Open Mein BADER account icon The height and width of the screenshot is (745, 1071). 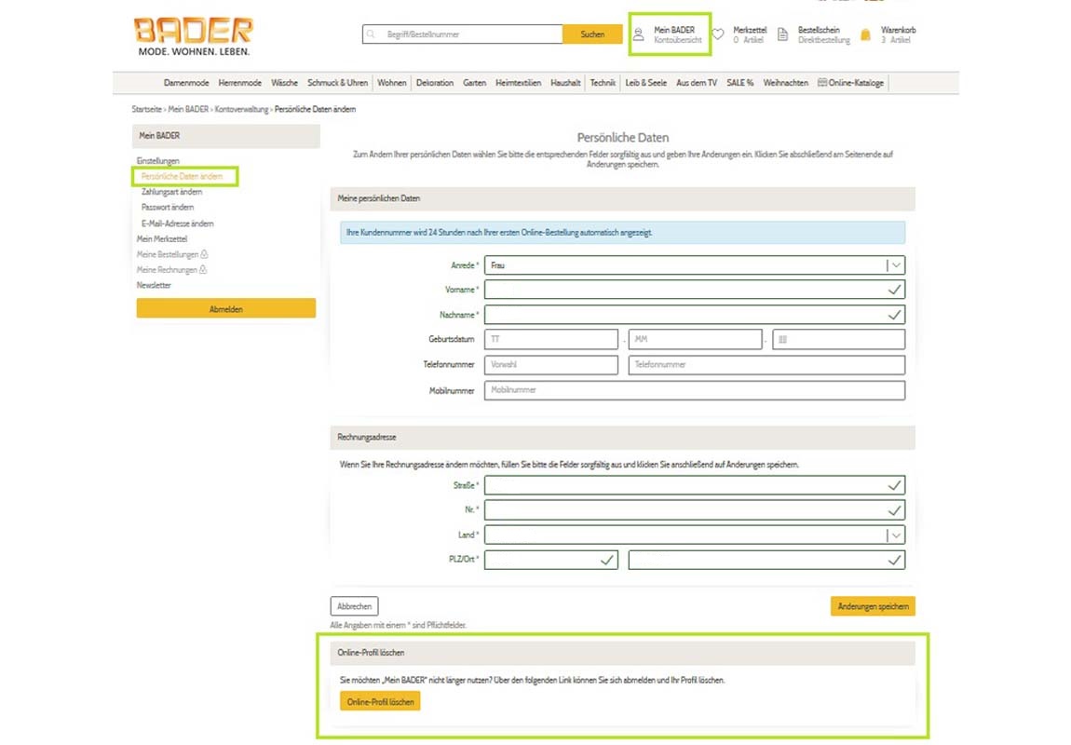point(639,35)
